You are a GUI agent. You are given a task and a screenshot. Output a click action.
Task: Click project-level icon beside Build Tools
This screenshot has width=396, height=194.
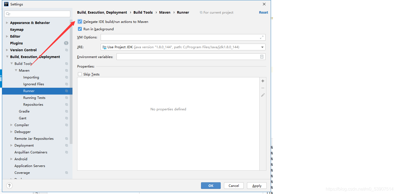coord(66,64)
